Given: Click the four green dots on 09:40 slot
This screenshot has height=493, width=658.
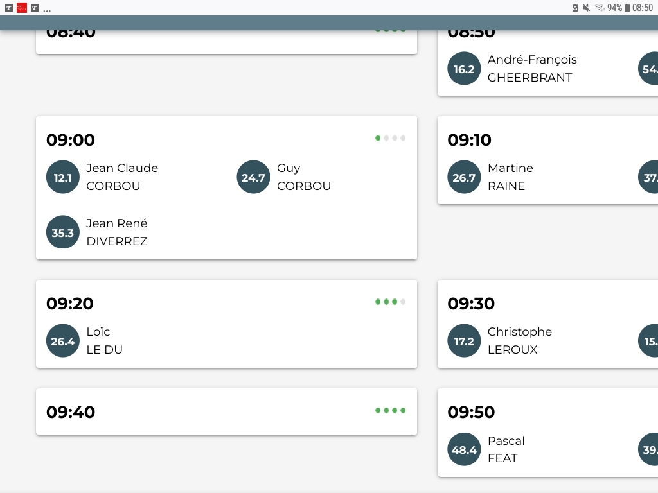Looking at the screenshot, I should coord(390,410).
